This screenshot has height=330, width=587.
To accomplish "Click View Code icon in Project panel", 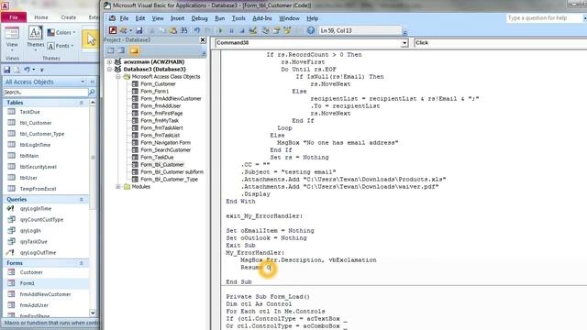I will pos(111,50).
